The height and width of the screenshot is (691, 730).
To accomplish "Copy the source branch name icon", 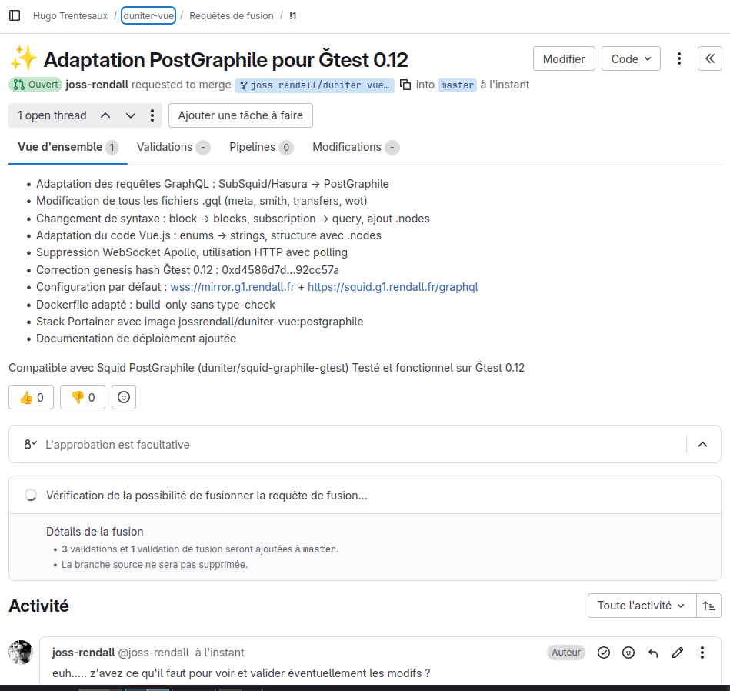I will [x=405, y=85].
